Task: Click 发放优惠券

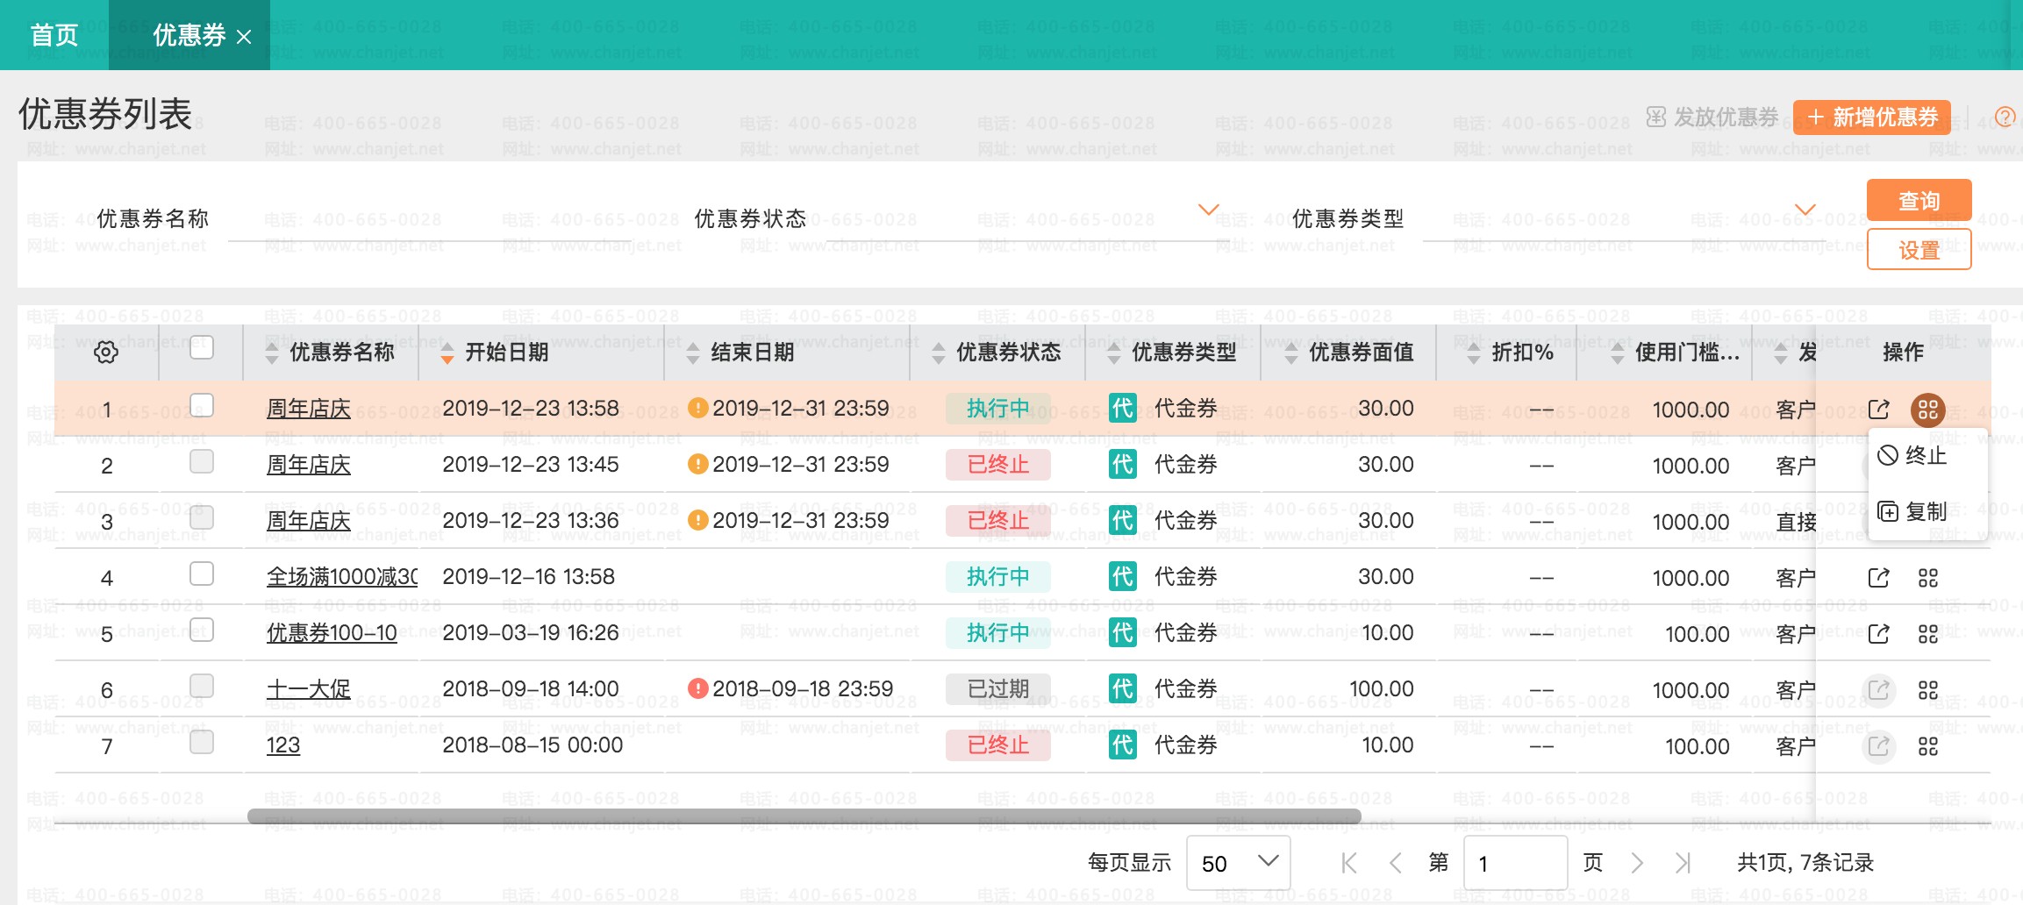Action: click(x=1712, y=117)
